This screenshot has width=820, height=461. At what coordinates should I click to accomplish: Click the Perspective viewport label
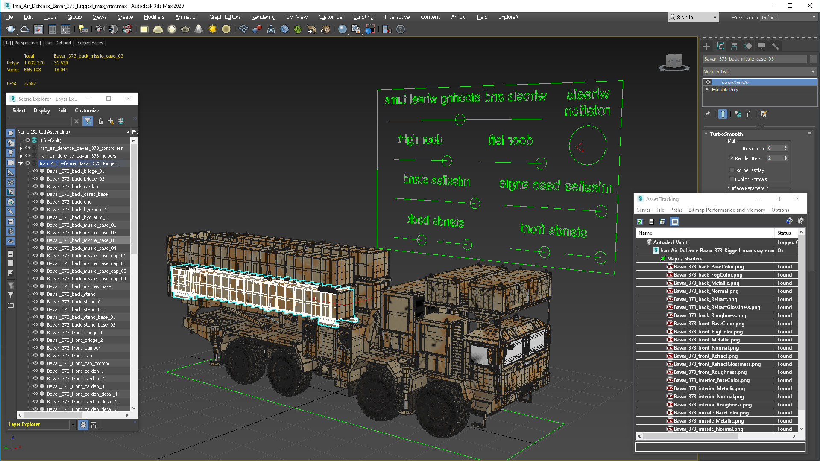tap(26, 43)
